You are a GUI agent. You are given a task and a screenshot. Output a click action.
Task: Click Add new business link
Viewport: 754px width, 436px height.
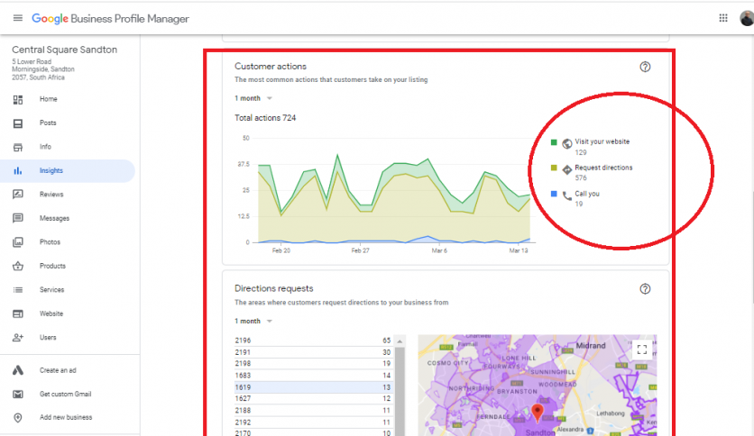[66, 417]
